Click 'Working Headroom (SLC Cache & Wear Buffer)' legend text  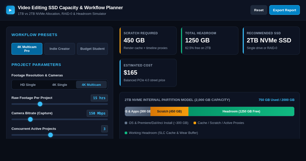tap(163, 133)
